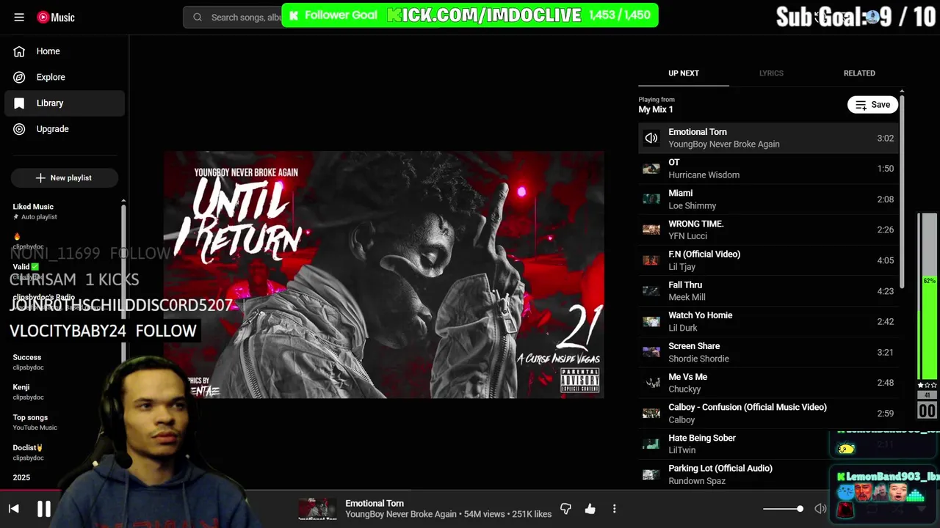Click the now-playing speaker icon for Emotional Torn
940x528 pixels.
coord(651,138)
